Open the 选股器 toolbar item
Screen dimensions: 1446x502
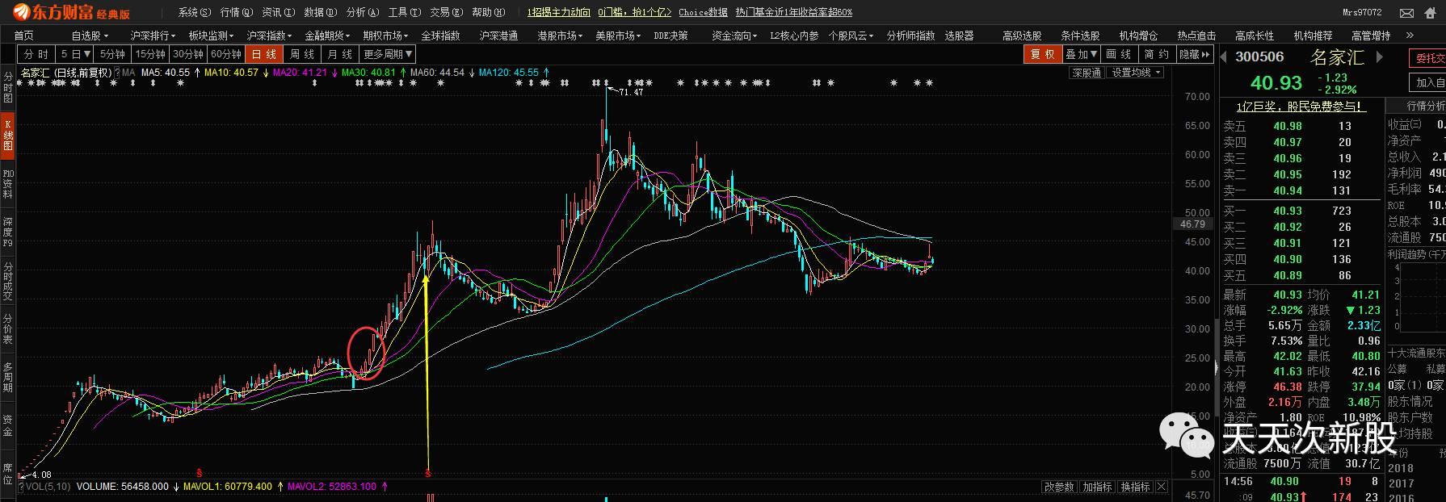(959, 36)
